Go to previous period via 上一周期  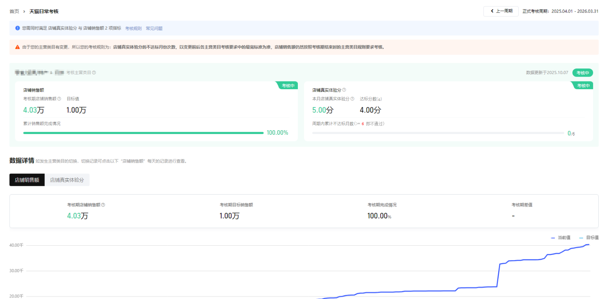(x=501, y=11)
